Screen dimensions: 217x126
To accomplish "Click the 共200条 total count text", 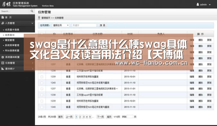I will tap(52, 117).
